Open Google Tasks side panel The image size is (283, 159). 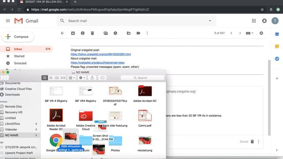pos(277,59)
